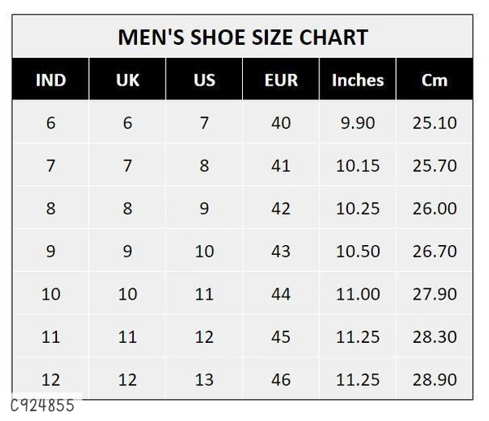
Task: Click the 26.00 cm cell
Action: 434,208
